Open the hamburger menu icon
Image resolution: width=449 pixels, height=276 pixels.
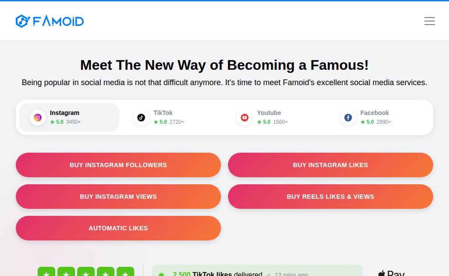pos(430,21)
